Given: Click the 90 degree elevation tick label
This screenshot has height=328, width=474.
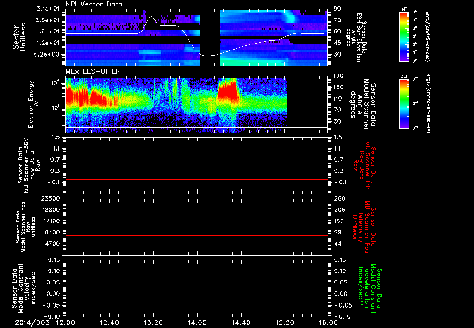Looking at the screenshot, I should [337, 9].
